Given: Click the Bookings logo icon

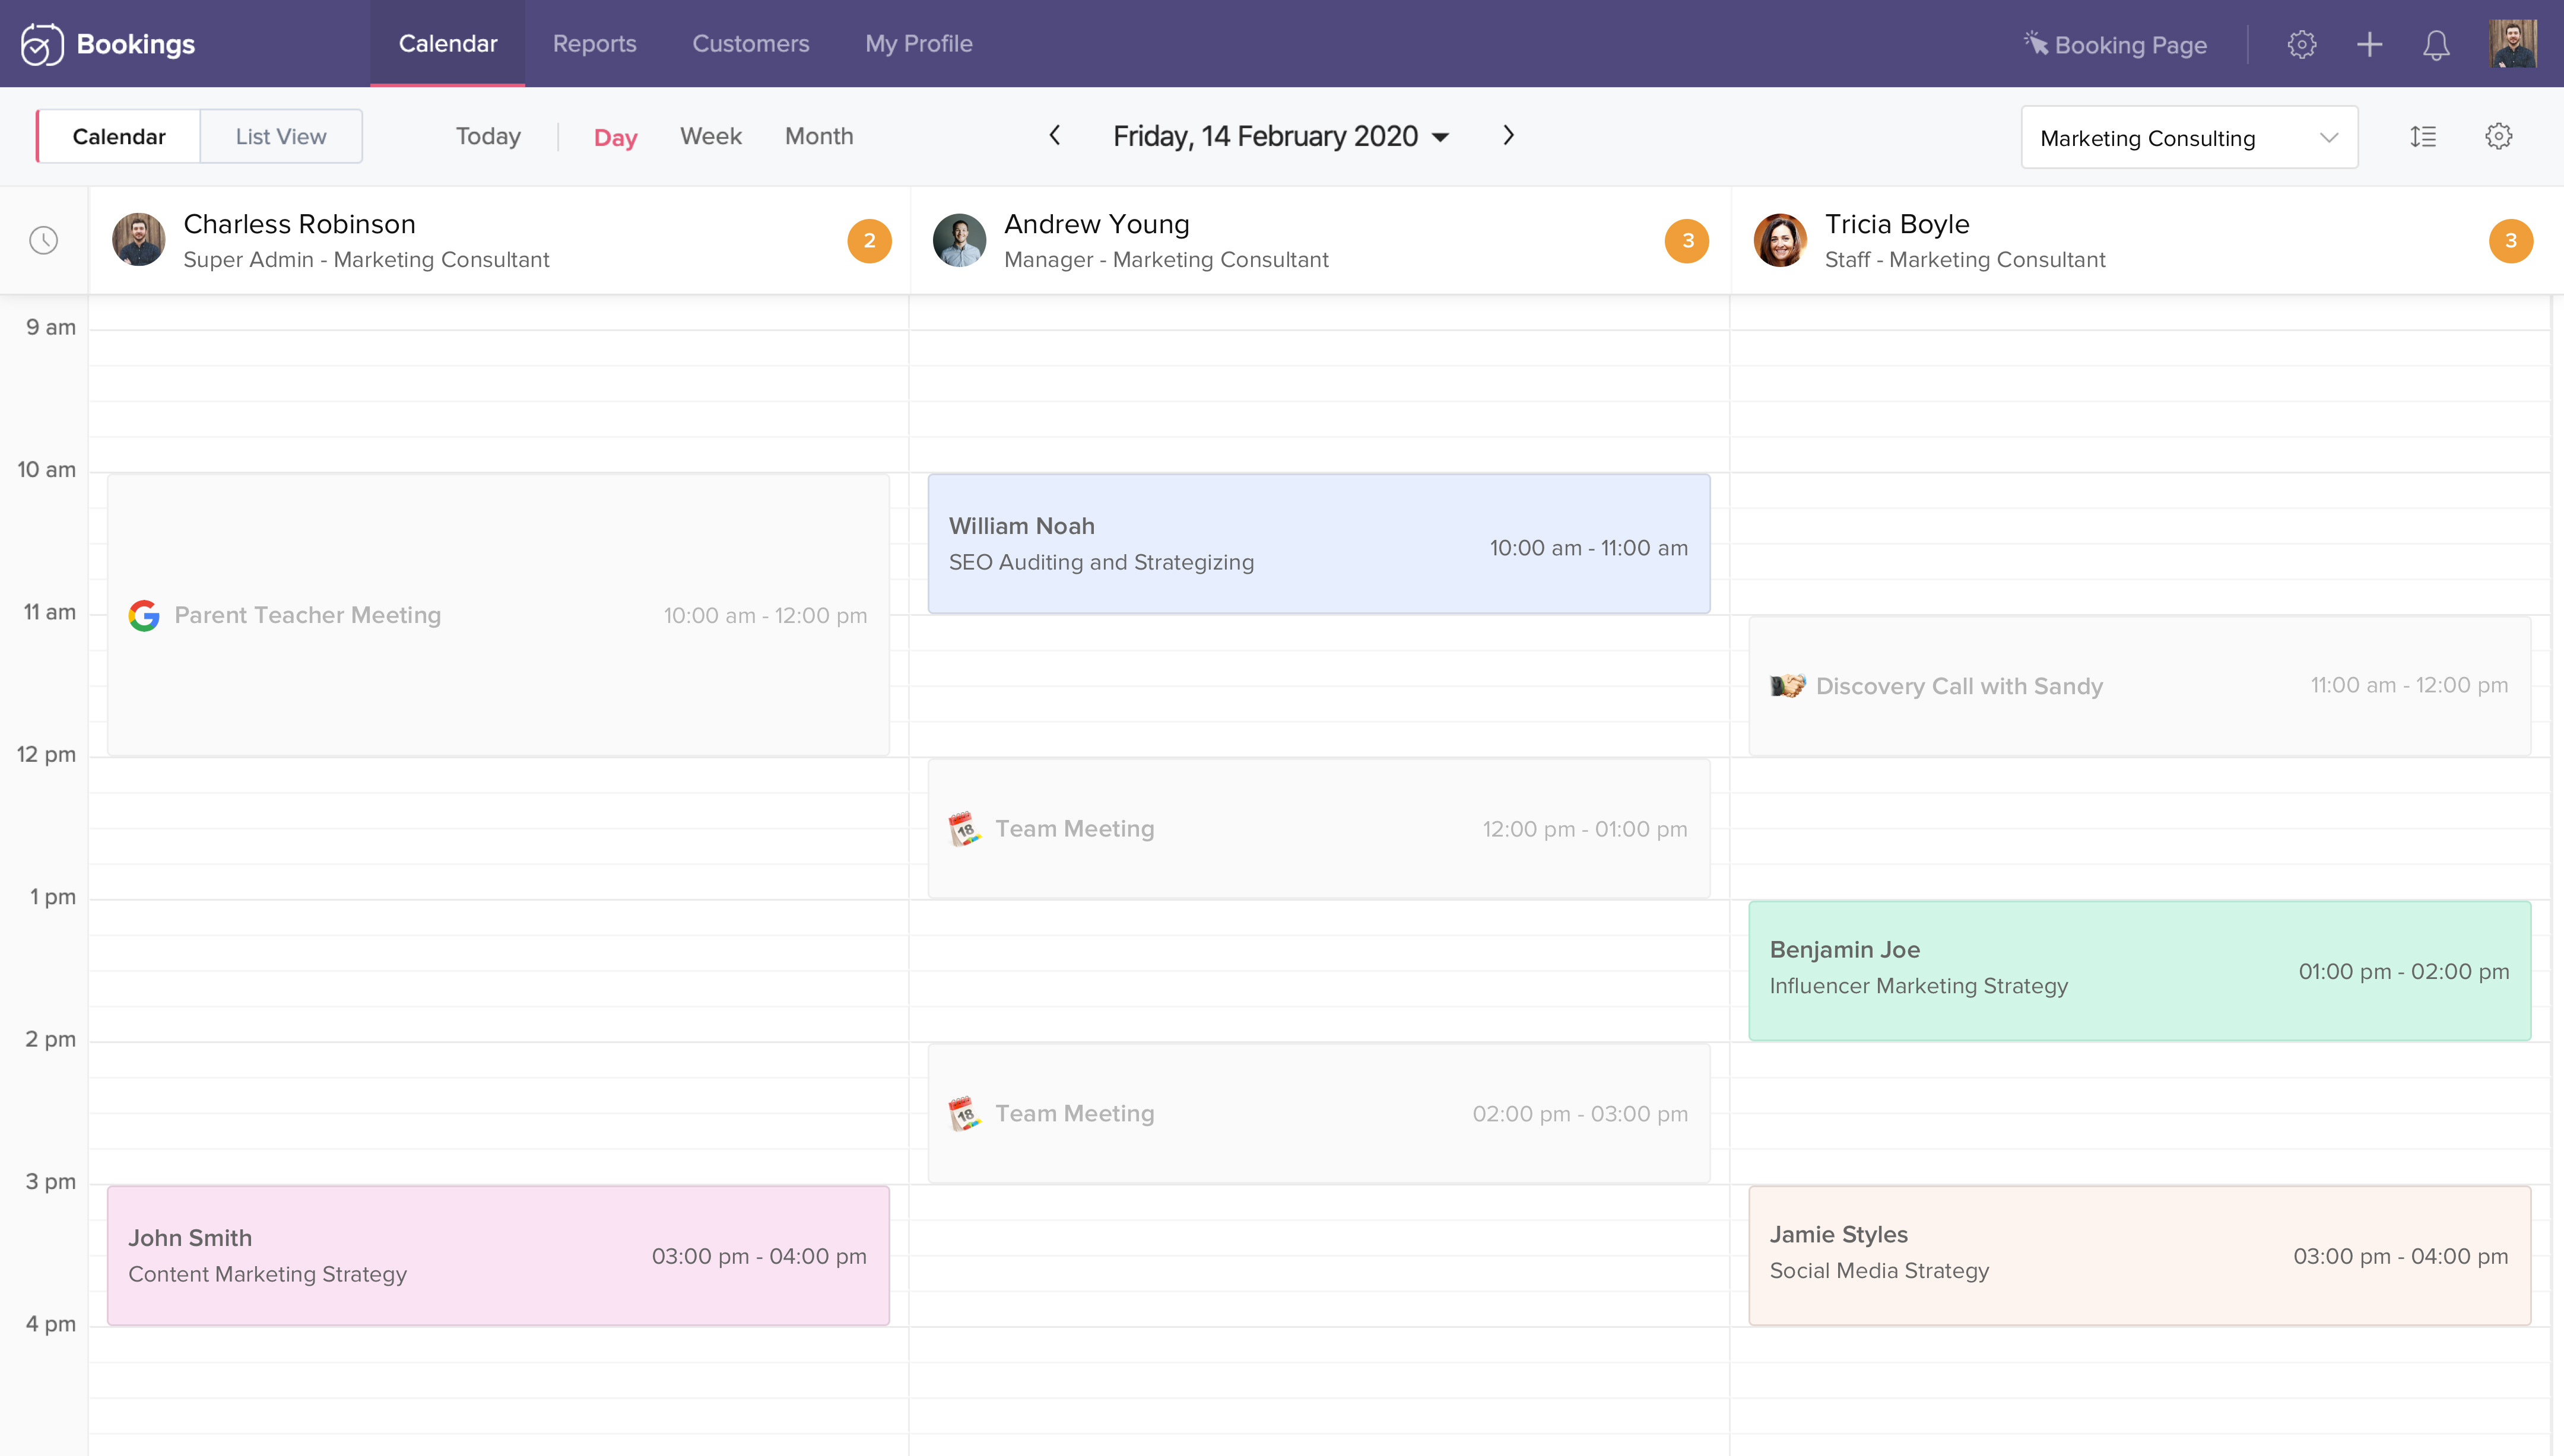Looking at the screenshot, I should tap(42, 44).
